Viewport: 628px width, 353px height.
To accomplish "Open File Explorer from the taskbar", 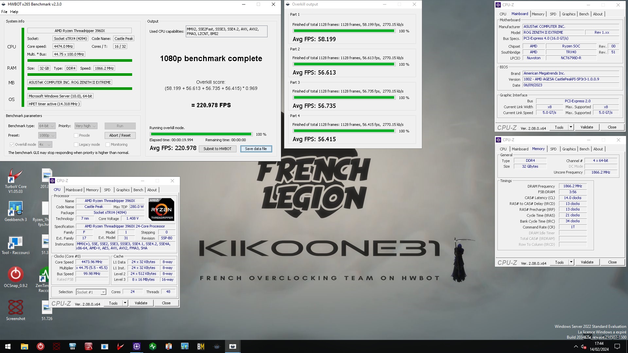I will (x=24, y=346).
